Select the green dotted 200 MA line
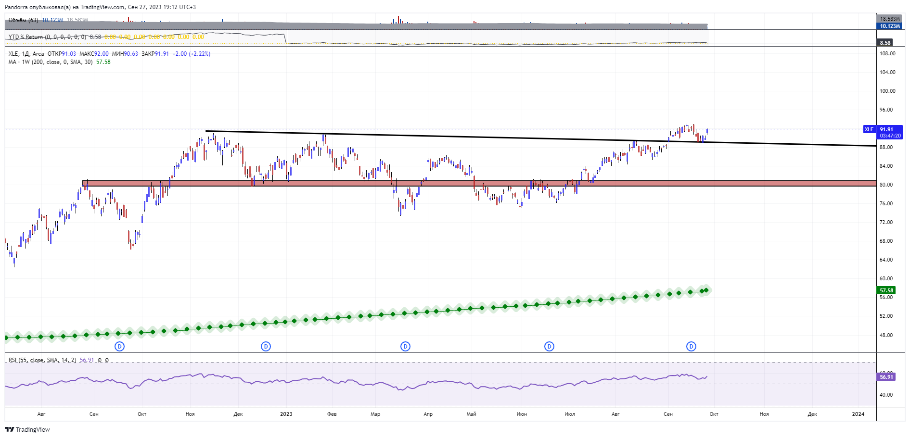This screenshot has height=438, width=910. (356, 316)
